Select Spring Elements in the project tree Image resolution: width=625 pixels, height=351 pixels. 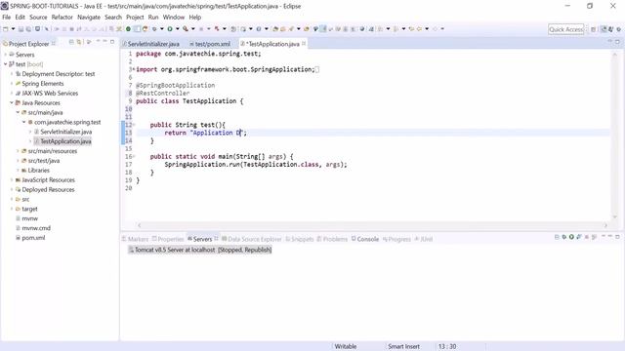[x=43, y=84]
